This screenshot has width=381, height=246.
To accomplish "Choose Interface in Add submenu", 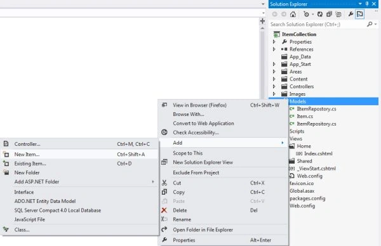I will pos(79,192).
